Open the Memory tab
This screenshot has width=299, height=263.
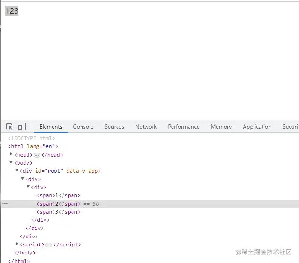(x=221, y=127)
